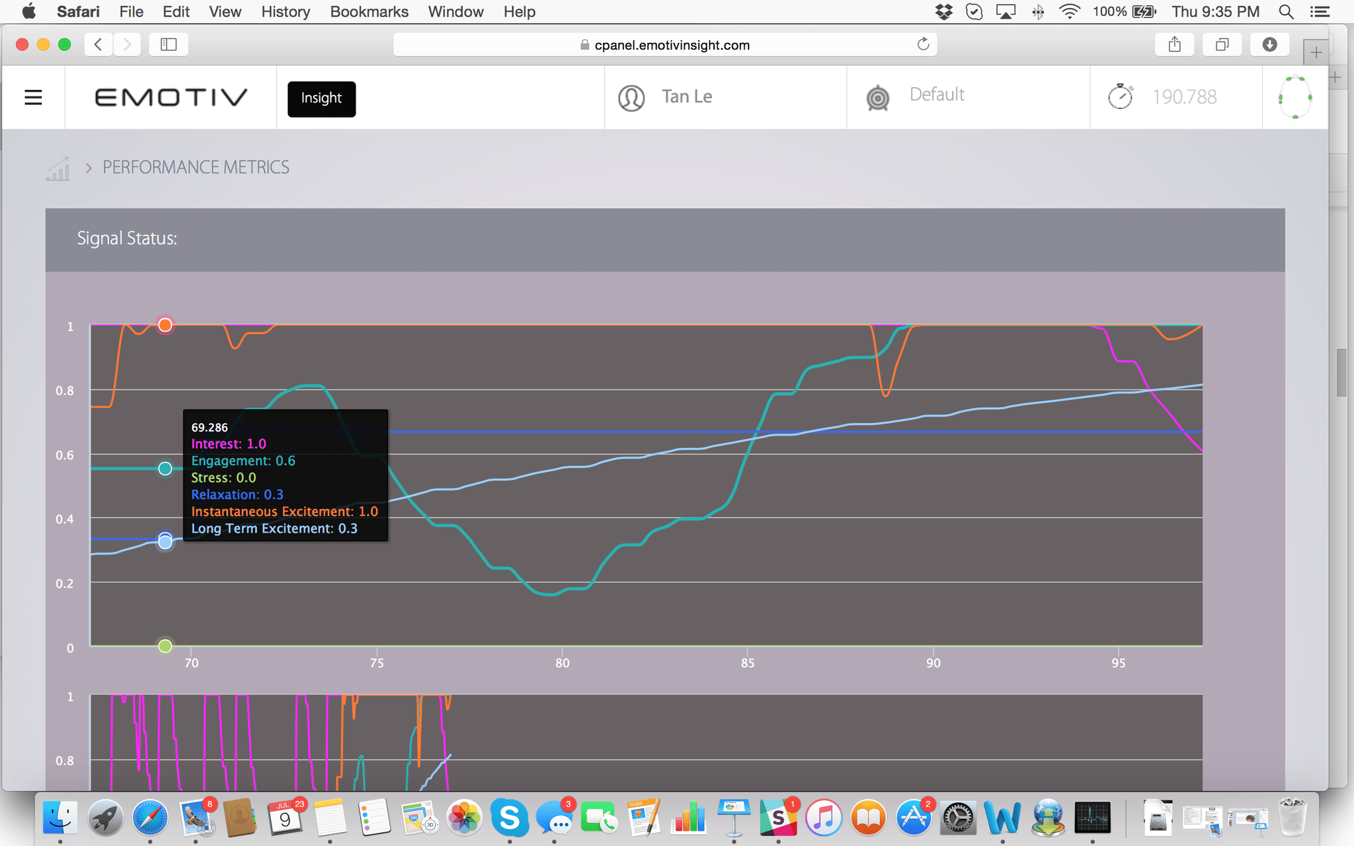Toggle the teal Engagement circle marker
Image resolution: width=1354 pixels, height=846 pixels.
click(x=165, y=469)
